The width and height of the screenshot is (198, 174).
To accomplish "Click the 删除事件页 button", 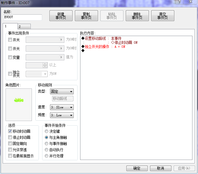I will [137, 16].
